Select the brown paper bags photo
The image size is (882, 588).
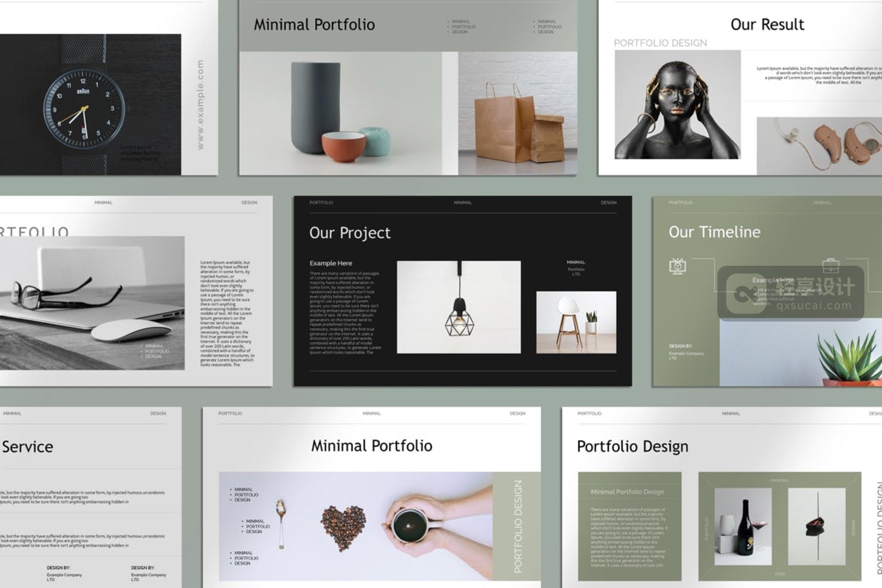click(517, 113)
